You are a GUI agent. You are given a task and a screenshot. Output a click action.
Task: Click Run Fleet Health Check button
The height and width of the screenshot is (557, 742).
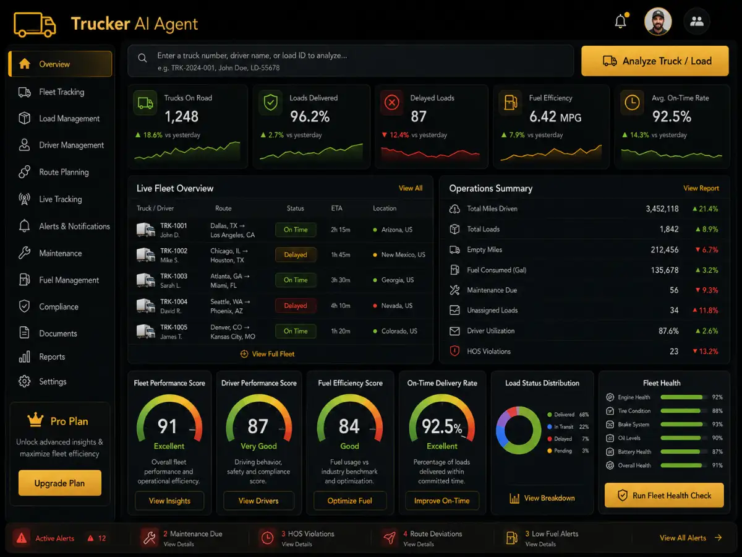point(664,495)
